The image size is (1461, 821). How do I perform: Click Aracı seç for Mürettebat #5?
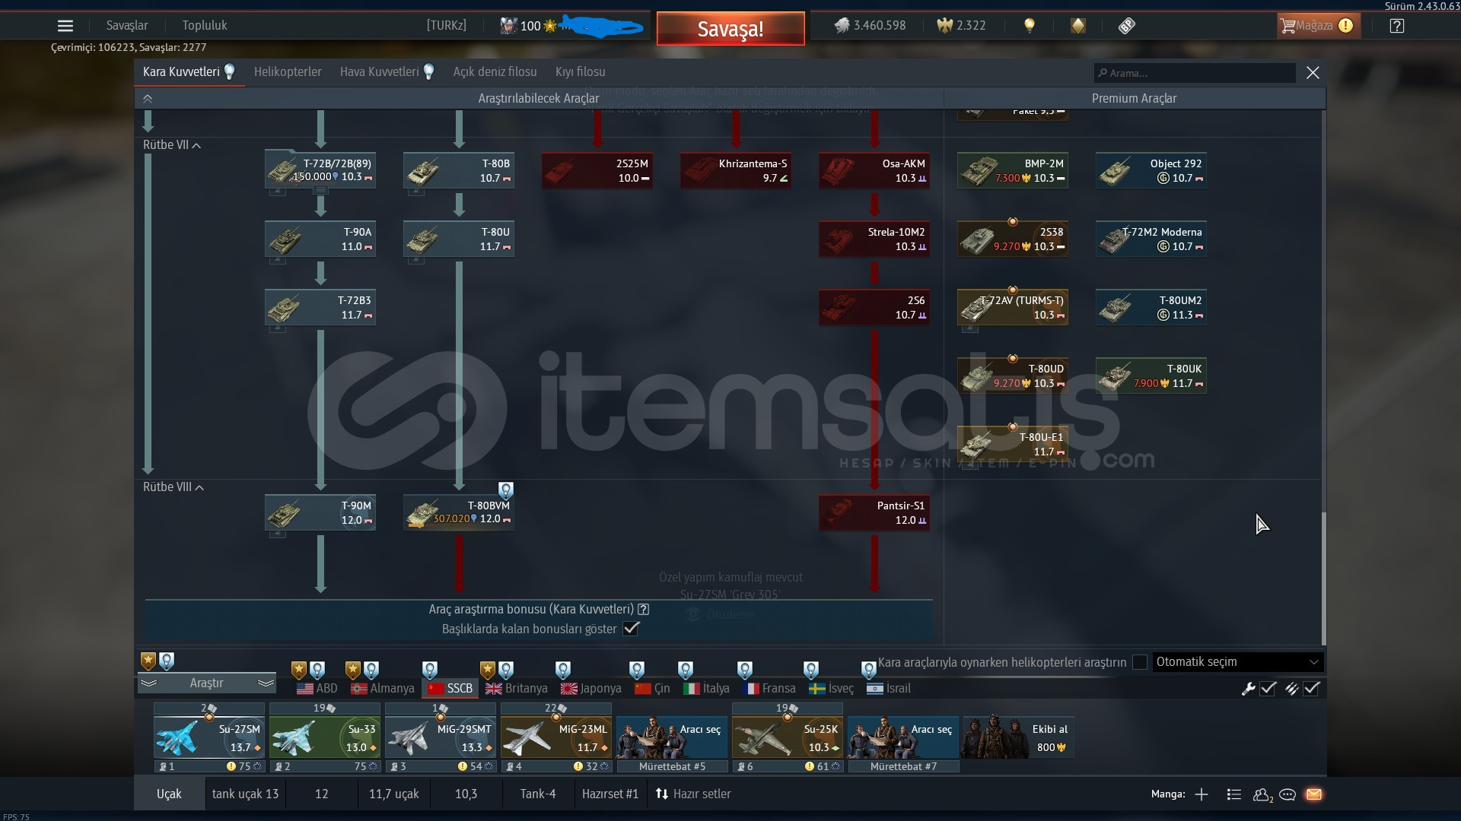671,737
